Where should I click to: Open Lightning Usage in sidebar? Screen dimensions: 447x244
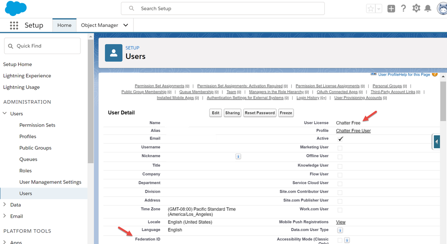[21, 87]
